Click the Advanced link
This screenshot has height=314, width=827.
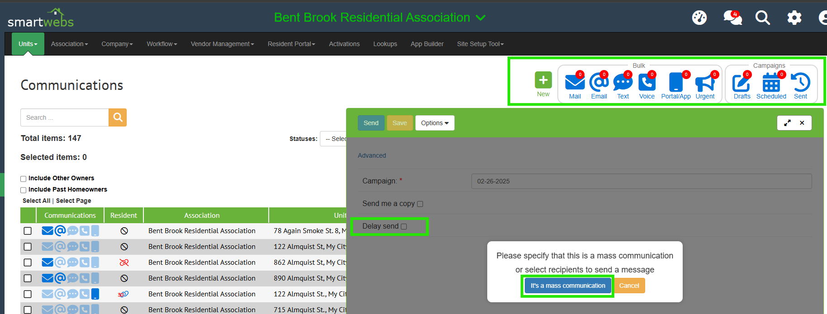click(x=371, y=155)
